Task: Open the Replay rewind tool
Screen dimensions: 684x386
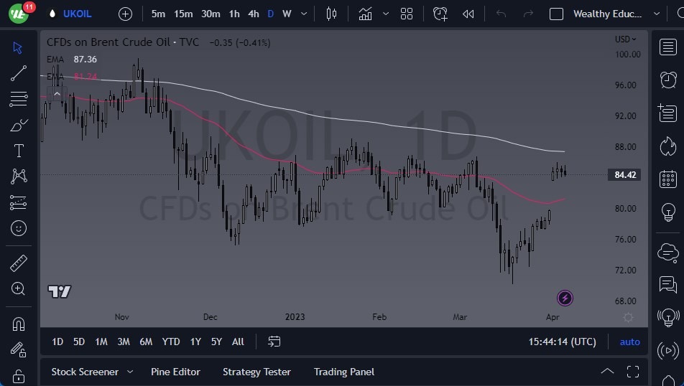Action: click(468, 14)
